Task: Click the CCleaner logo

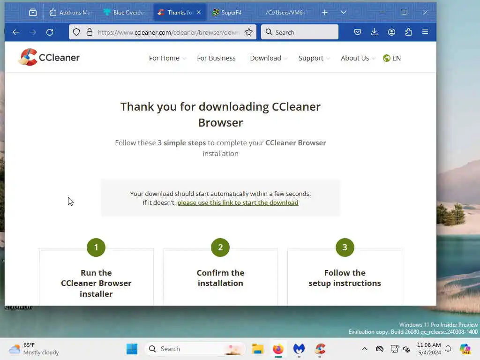Action: click(x=49, y=57)
